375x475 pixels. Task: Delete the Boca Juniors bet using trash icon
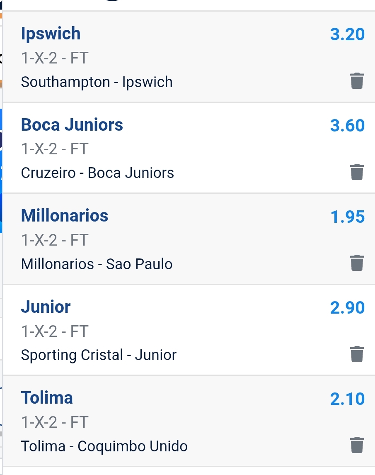pos(357,172)
